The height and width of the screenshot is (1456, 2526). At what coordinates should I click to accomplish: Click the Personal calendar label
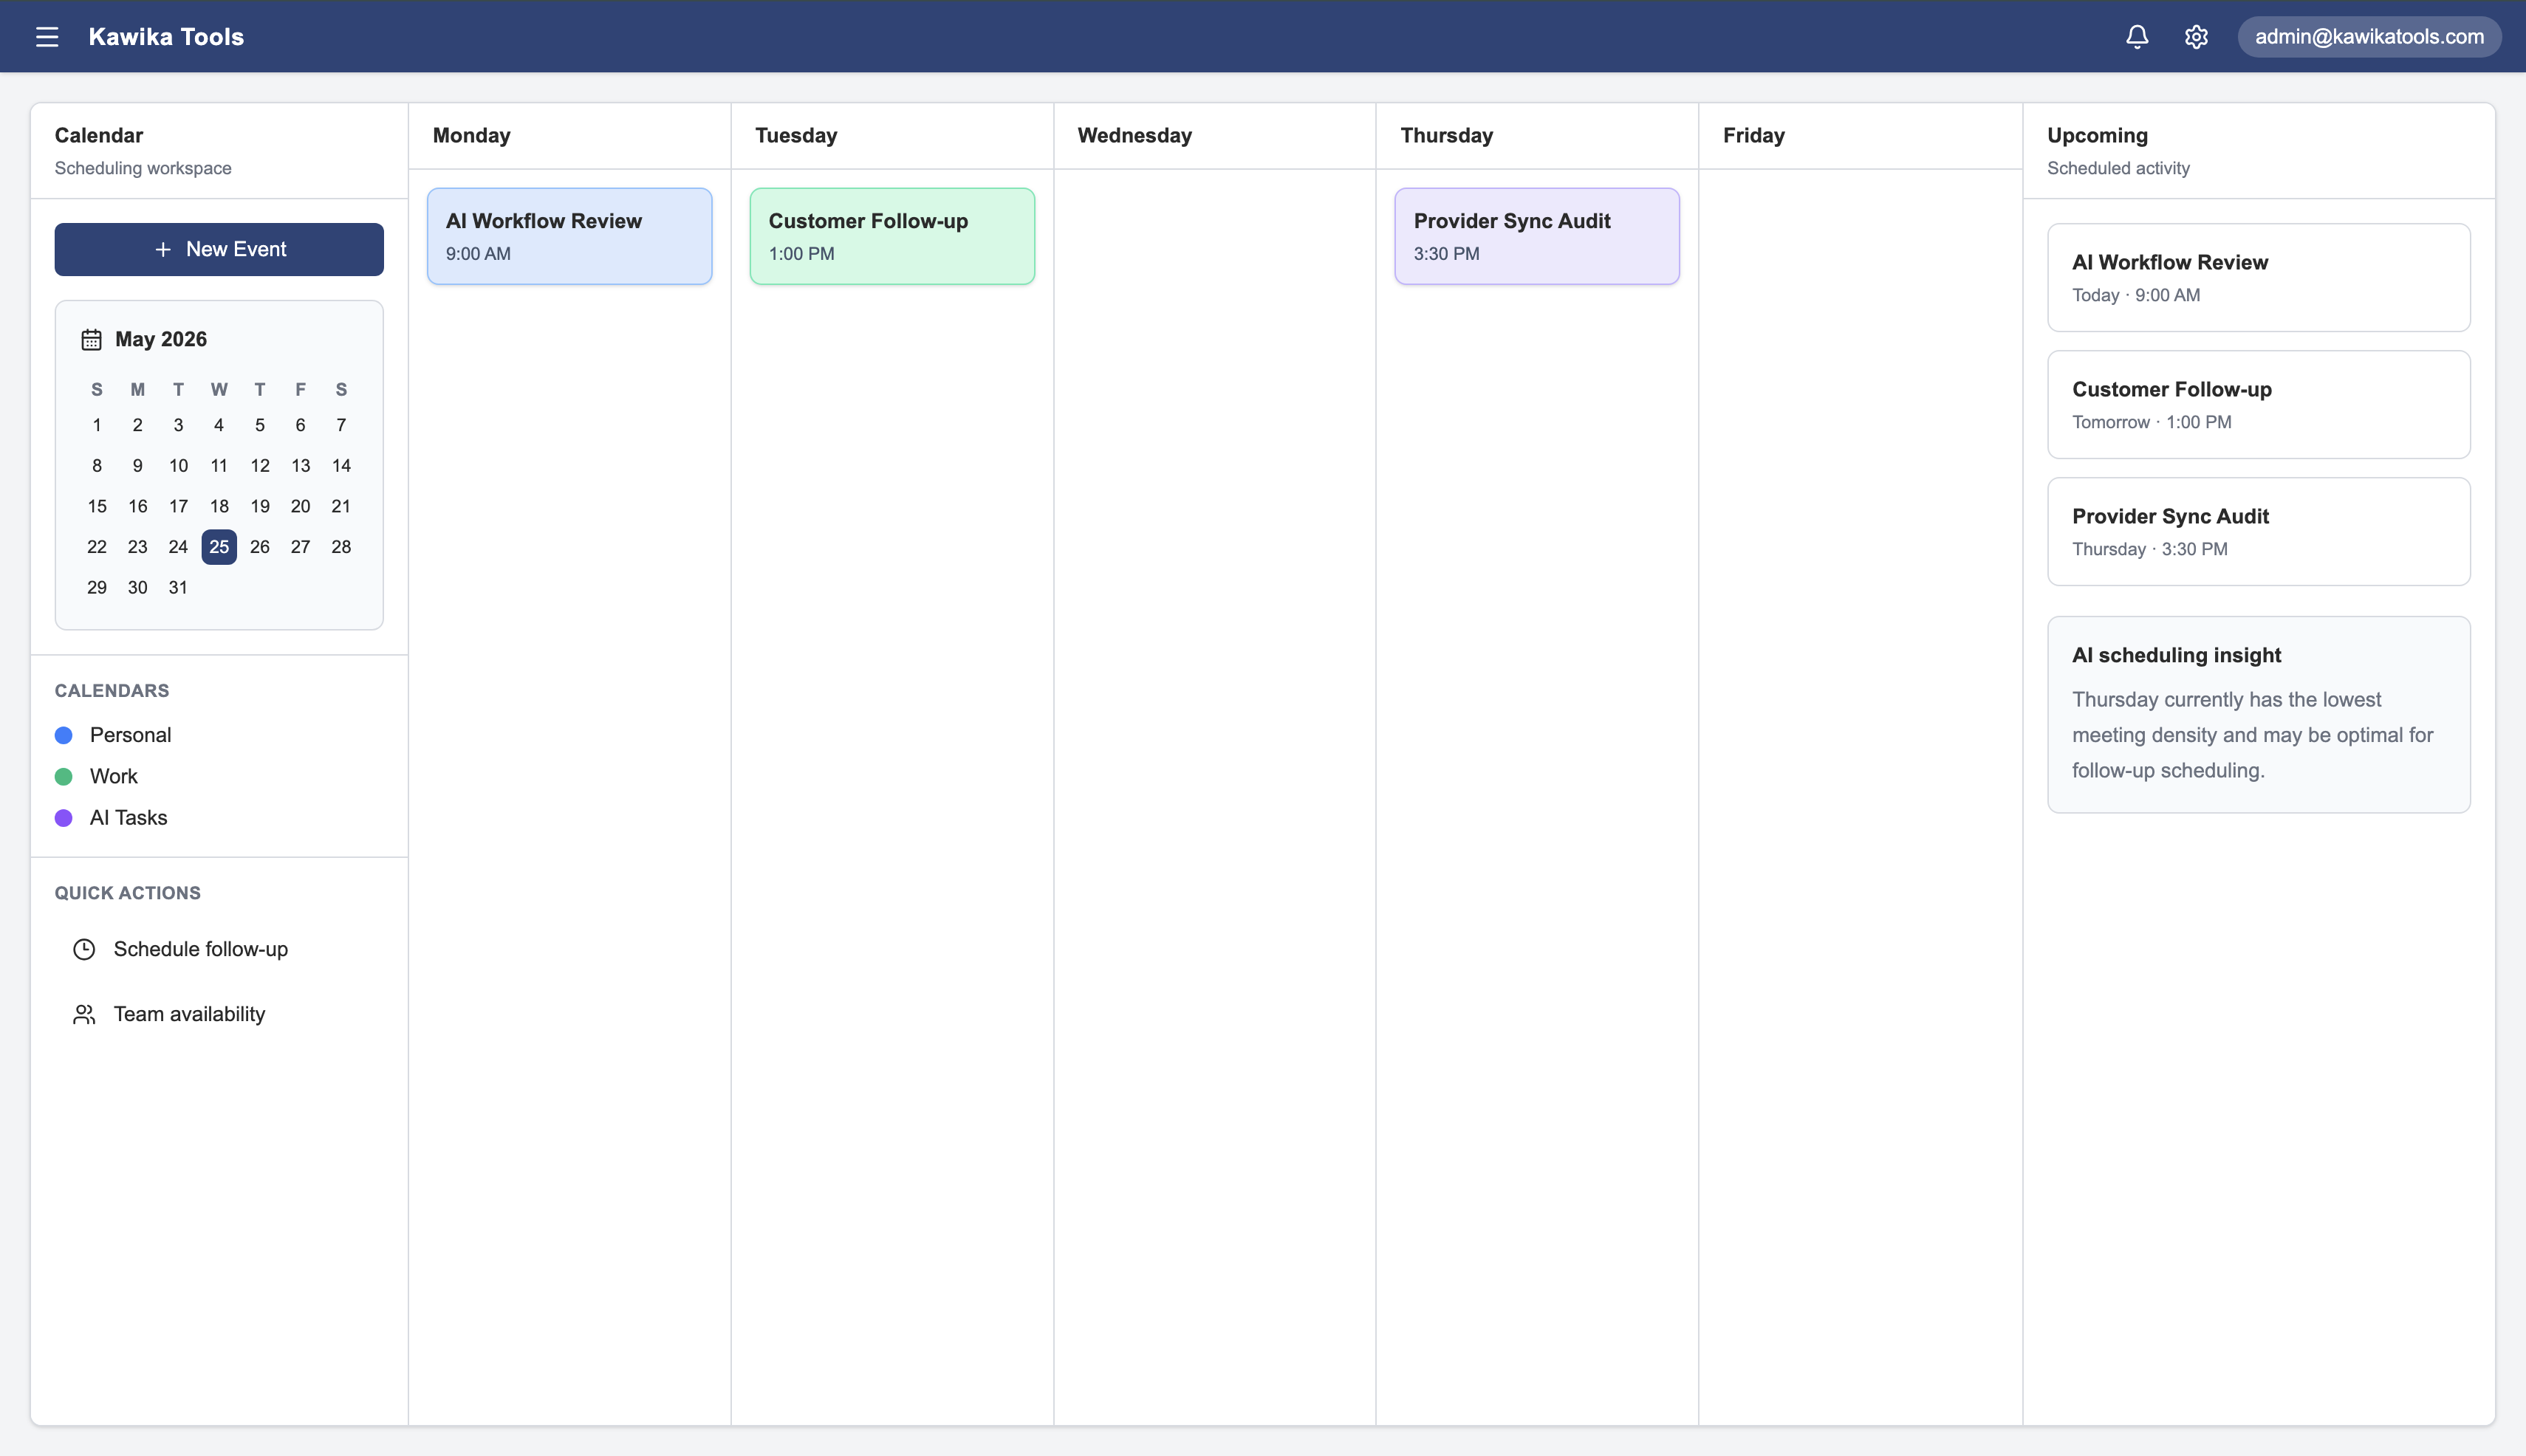[131, 735]
